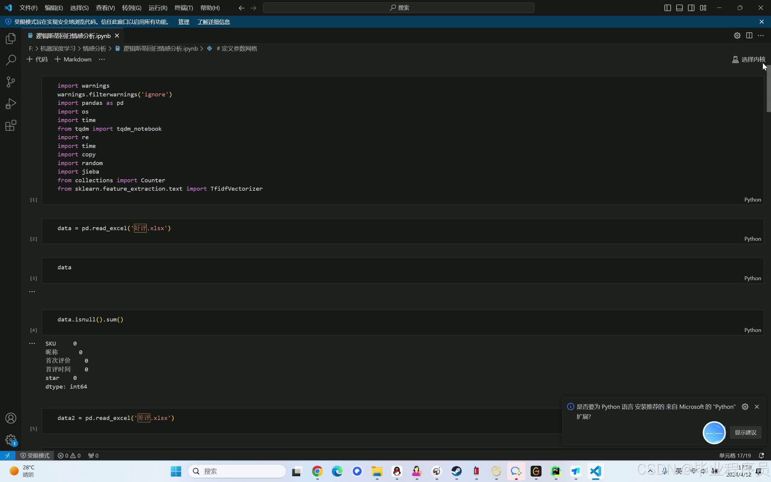Open the 终端(T) menu
The height and width of the screenshot is (482, 771).
184,8
